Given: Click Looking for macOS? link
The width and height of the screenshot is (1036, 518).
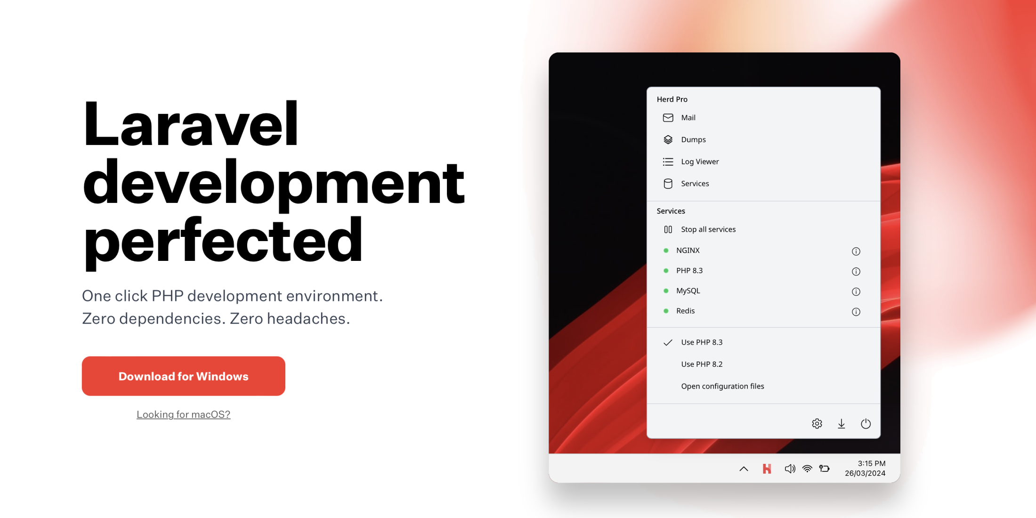Looking at the screenshot, I should (x=183, y=414).
